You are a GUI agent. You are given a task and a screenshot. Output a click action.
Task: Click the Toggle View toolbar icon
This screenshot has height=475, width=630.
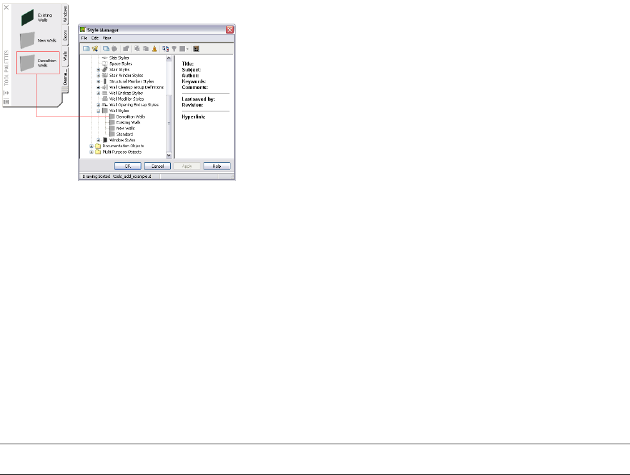(x=166, y=49)
